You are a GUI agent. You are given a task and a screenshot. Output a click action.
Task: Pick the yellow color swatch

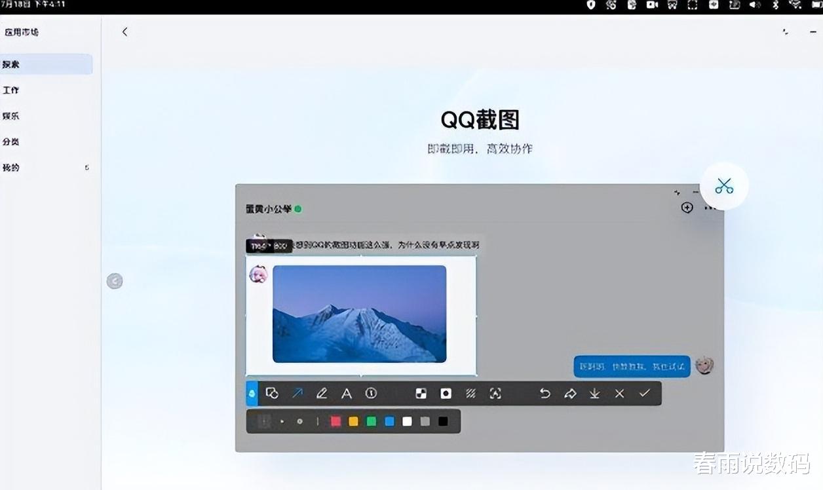[x=354, y=421]
